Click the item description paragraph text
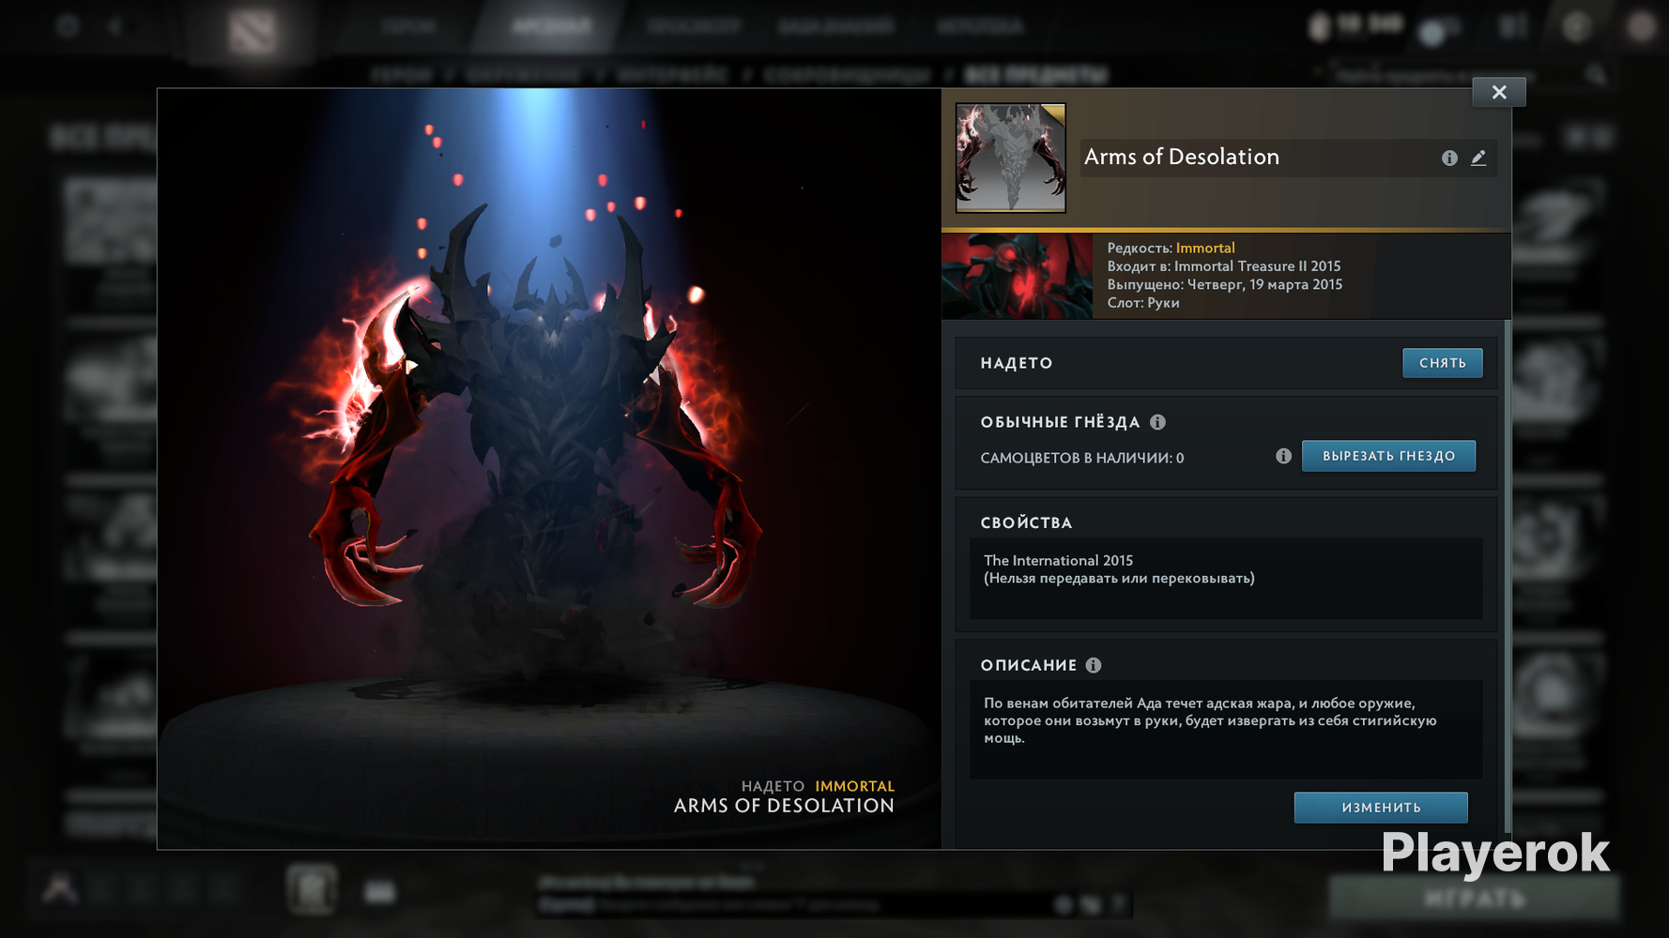Image resolution: width=1669 pixels, height=938 pixels. pos(1210,720)
